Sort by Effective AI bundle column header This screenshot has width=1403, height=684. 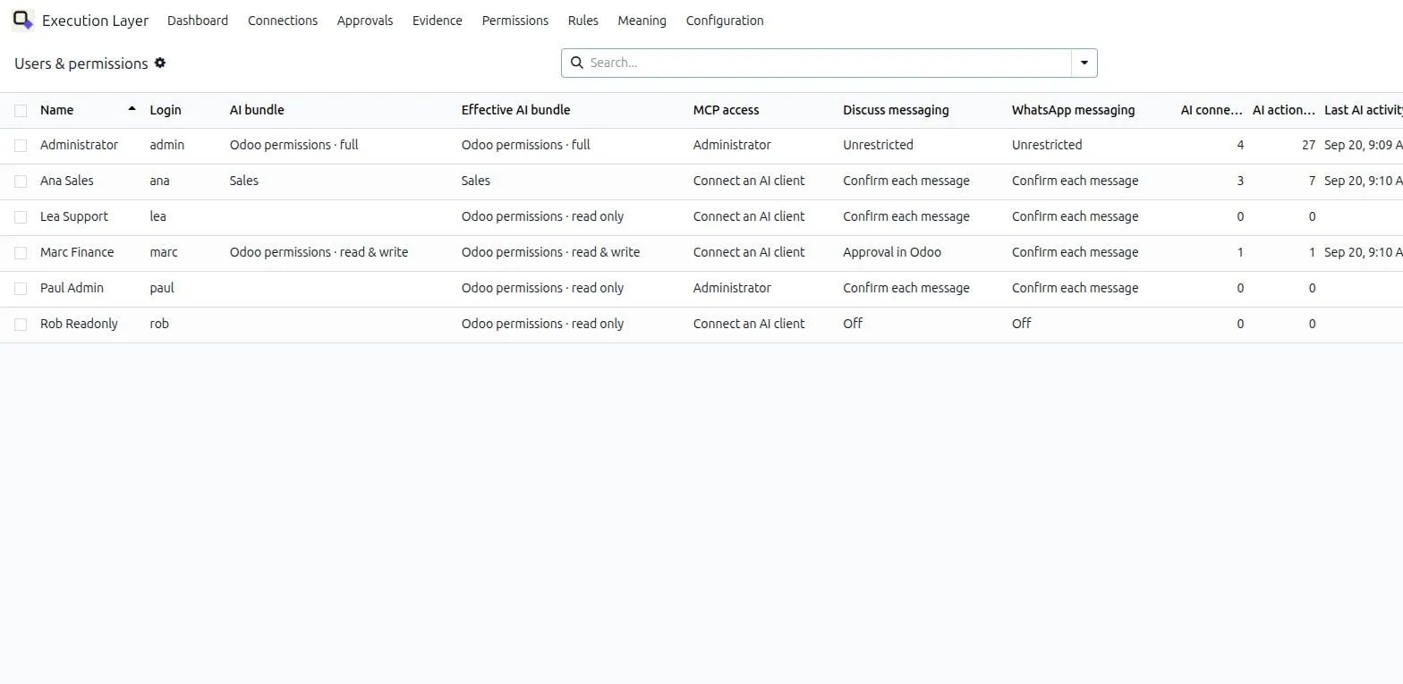515,110
